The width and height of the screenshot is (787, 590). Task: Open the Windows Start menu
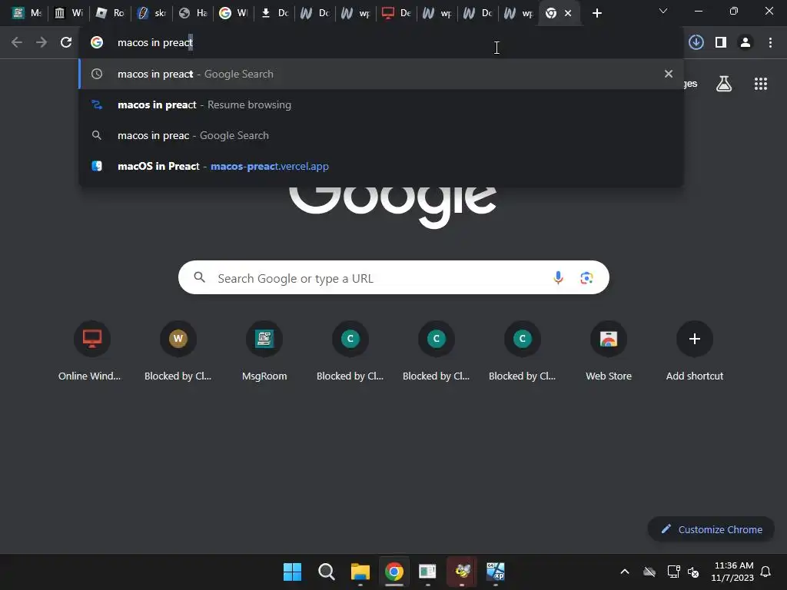click(x=292, y=572)
